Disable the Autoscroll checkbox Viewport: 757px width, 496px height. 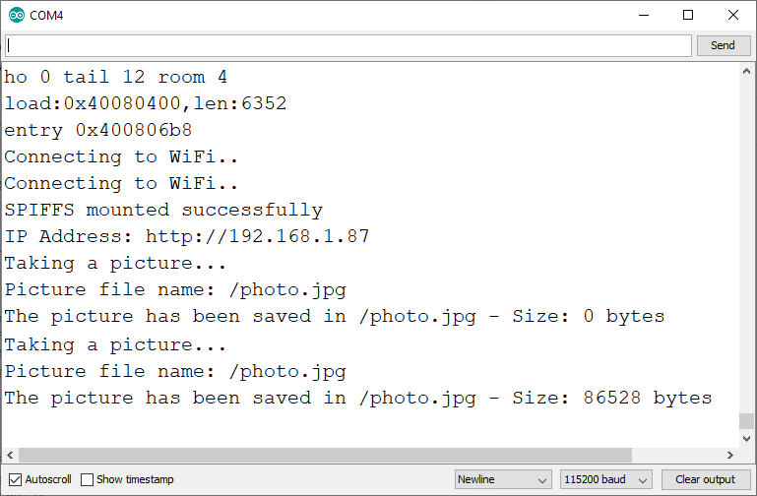coord(15,479)
